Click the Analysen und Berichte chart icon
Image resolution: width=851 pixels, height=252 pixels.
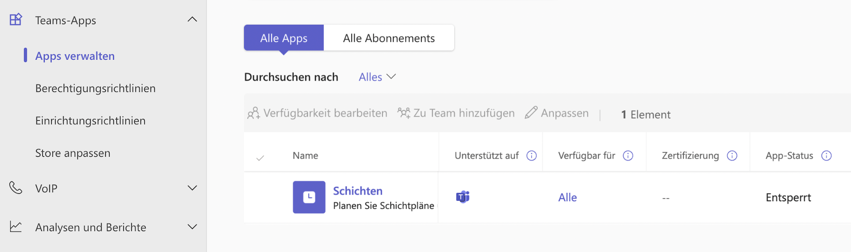[x=16, y=227]
